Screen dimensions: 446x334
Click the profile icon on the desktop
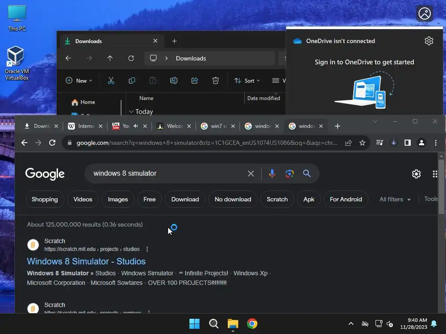coord(425,13)
